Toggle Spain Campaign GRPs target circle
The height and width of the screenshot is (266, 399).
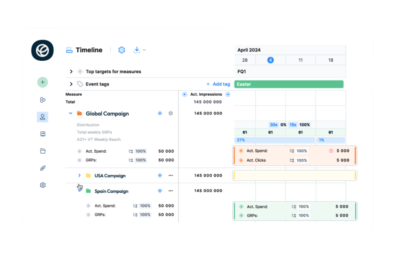pyautogui.click(x=88, y=215)
